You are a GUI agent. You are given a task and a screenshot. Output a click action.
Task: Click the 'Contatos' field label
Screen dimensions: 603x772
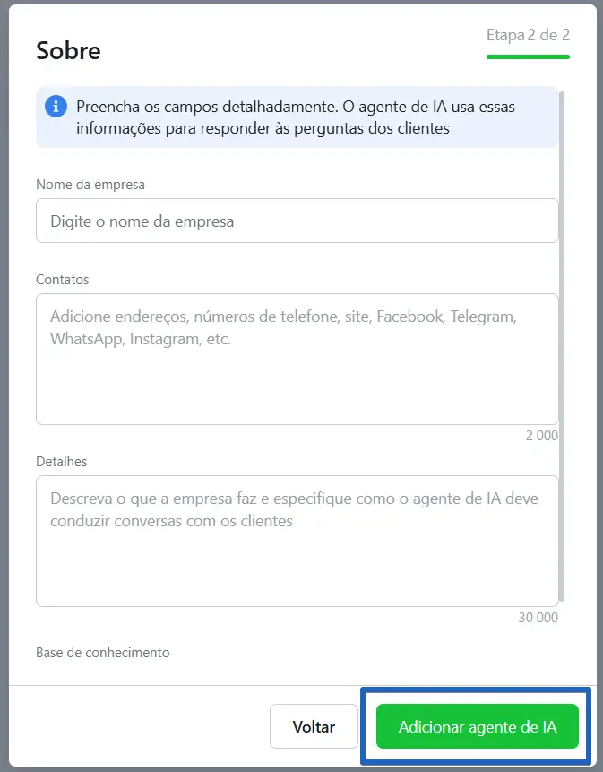pos(63,280)
